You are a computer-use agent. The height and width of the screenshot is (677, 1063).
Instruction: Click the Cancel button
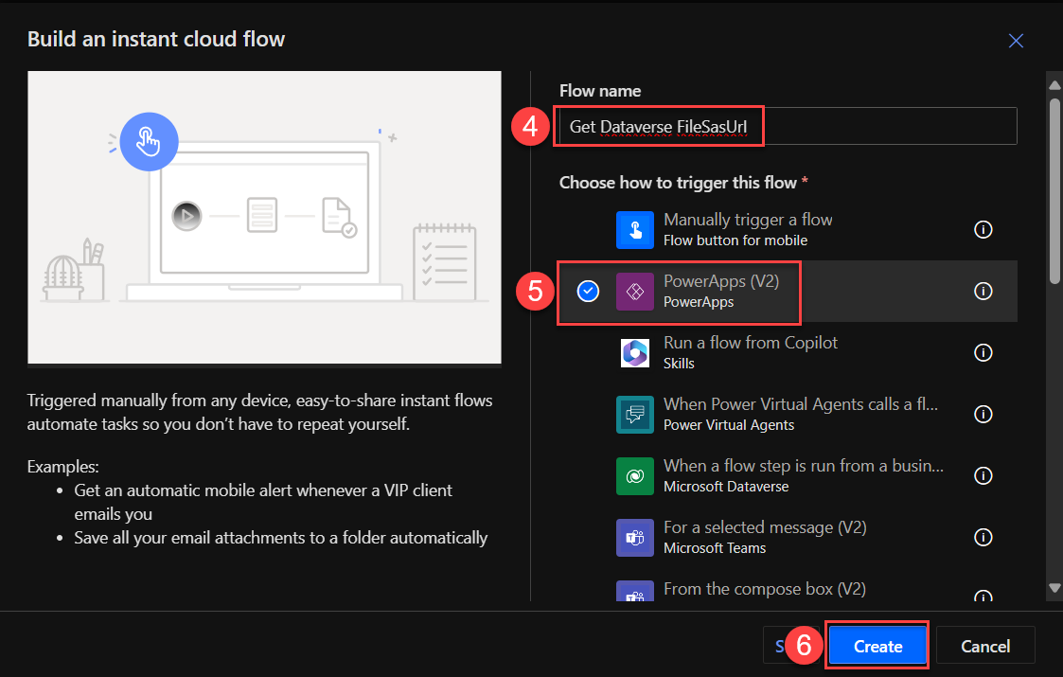984,646
